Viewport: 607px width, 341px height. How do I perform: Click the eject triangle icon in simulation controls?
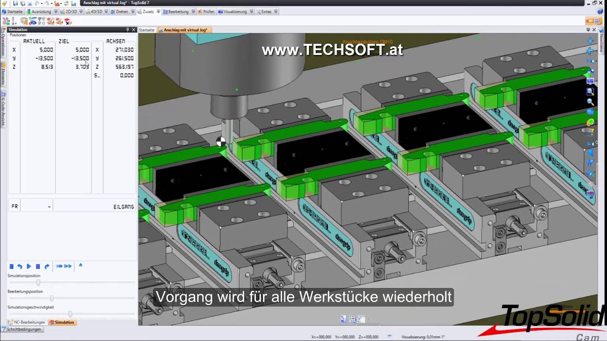coord(81,265)
